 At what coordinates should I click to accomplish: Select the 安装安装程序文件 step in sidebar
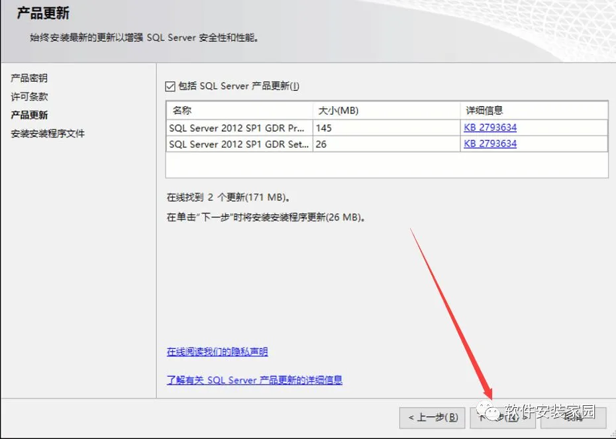(x=48, y=134)
